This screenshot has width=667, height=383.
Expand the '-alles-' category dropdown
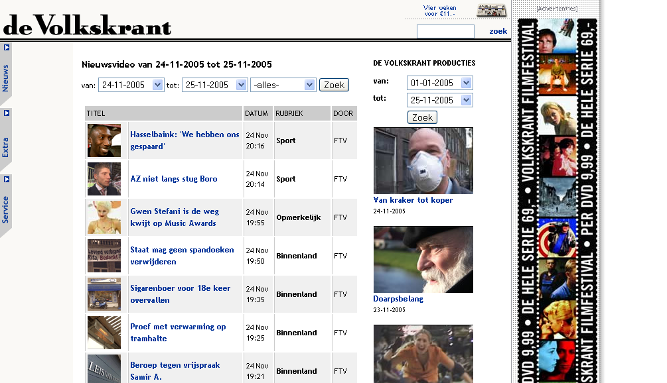click(x=283, y=85)
